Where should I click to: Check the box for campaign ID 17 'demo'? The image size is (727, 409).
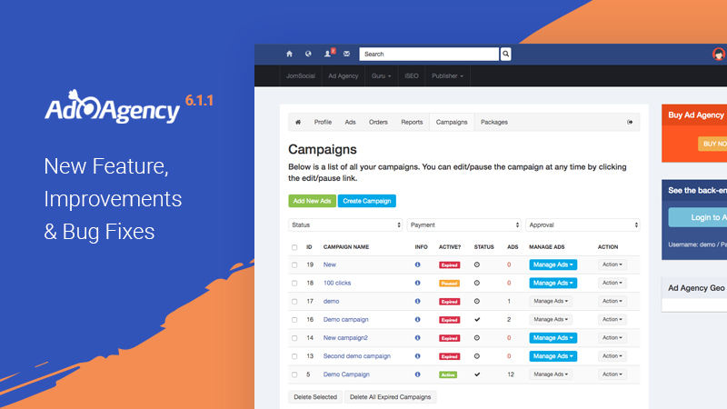[294, 301]
